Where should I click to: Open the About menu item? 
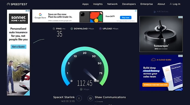pos(161,4)
